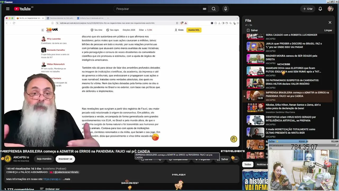The height and width of the screenshot is (191, 339).
Task: Save the queue with the Salvar bookmark
Action: pos(252,30)
